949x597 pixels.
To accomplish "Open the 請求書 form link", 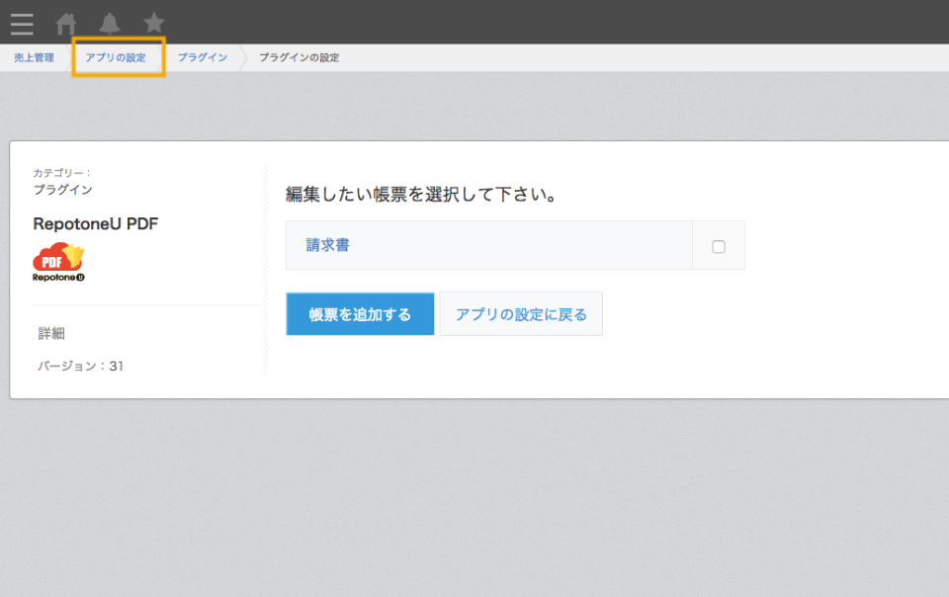I will pos(327,245).
